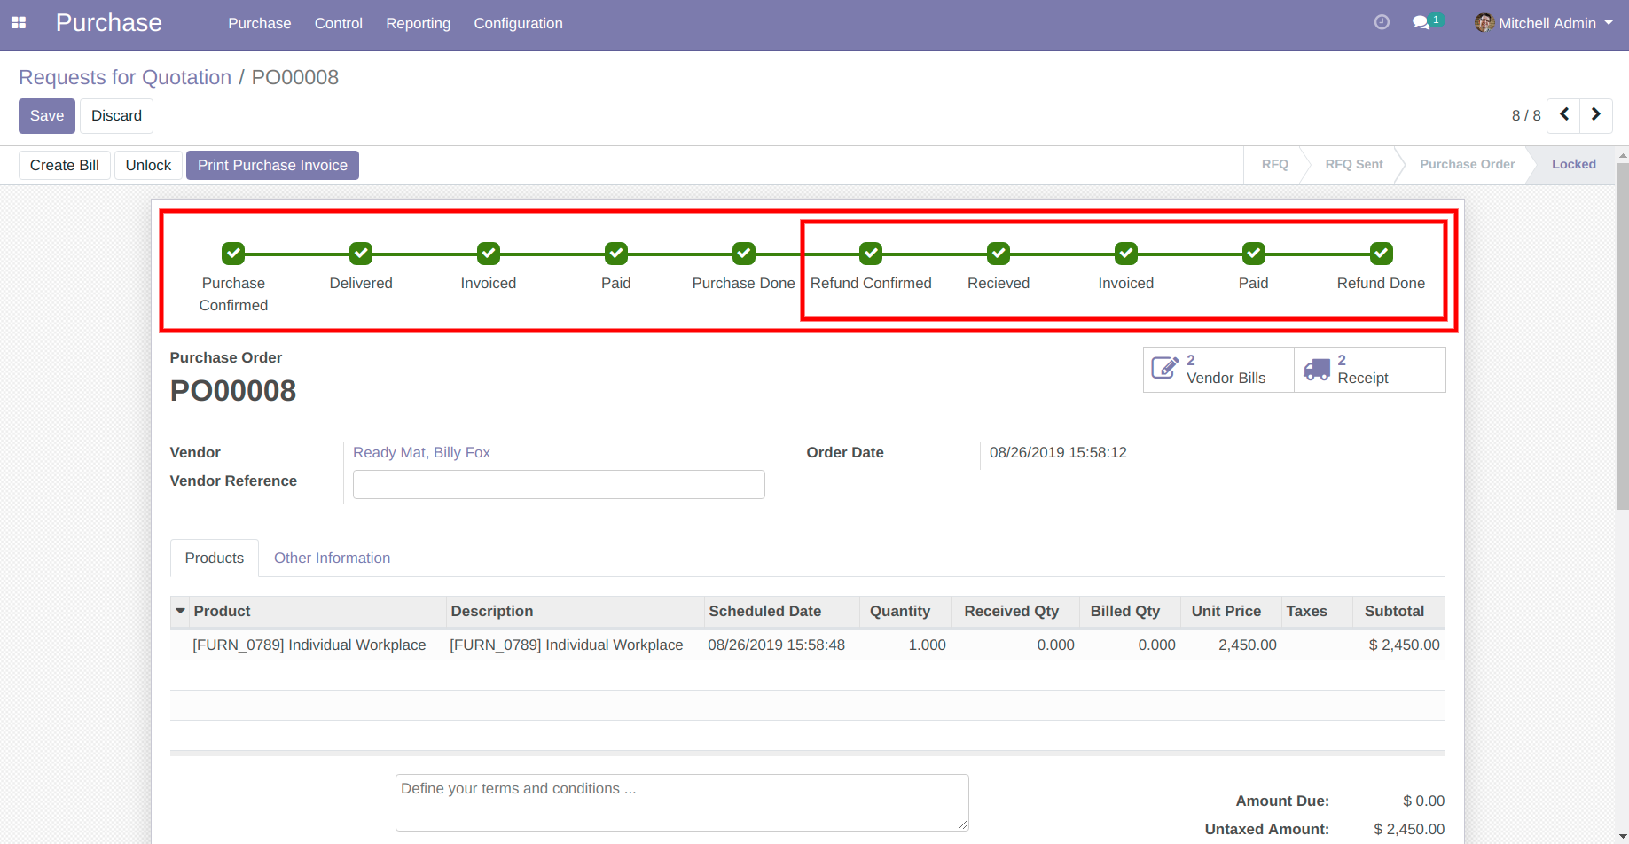Viewport: 1629px width, 844px height.
Task: Open the product column options triangle
Action: click(181, 611)
